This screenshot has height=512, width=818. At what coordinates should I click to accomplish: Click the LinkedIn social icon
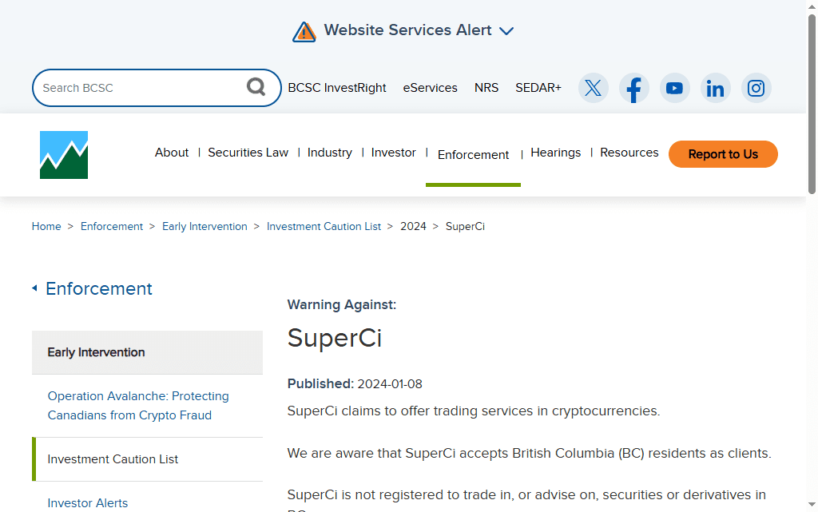click(x=716, y=88)
